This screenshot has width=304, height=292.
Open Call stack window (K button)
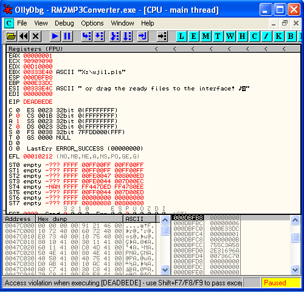279,36
